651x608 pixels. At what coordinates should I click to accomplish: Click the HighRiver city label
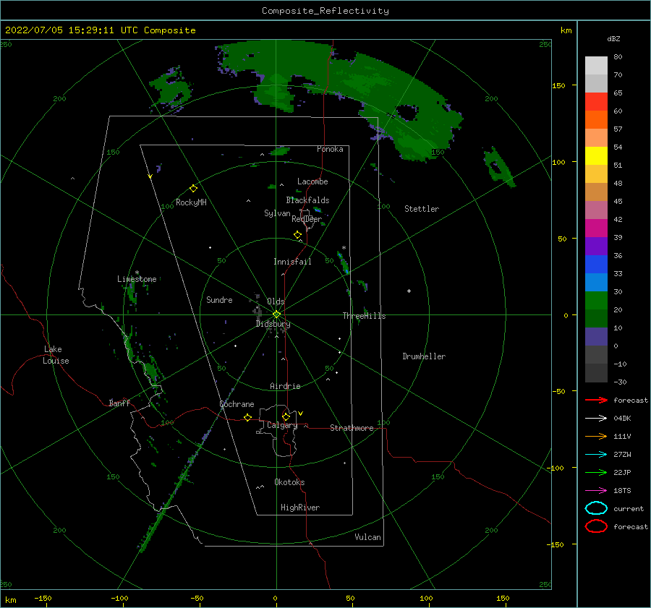click(300, 508)
